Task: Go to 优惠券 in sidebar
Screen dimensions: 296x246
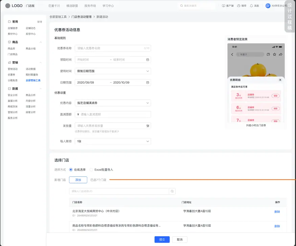Action: point(11,75)
